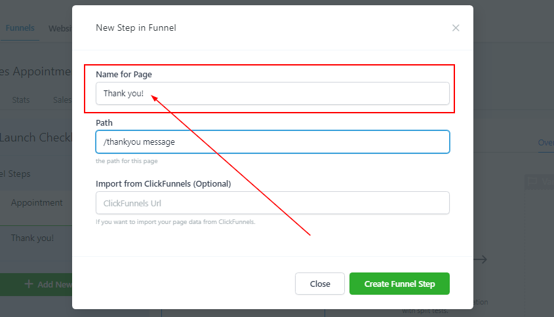The height and width of the screenshot is (317, 554).
Task: Focus the Path input field
Action: [272, 141]
